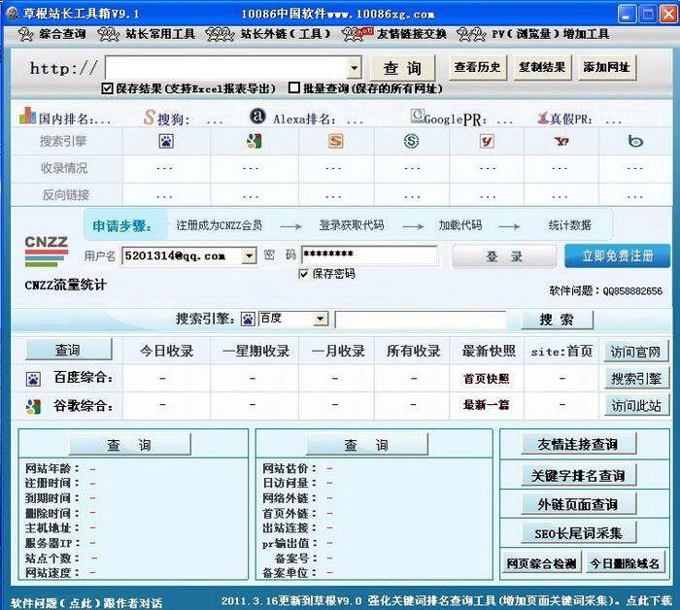680x610 pixels.
Task: Click 软件问题(点此)跟作者对话 link
Action: click(x=86, y=602)
